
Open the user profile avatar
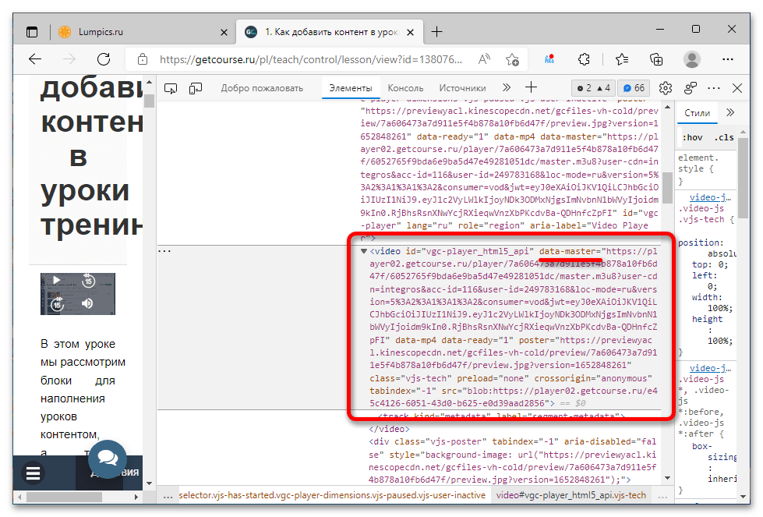tap(691, 59)
